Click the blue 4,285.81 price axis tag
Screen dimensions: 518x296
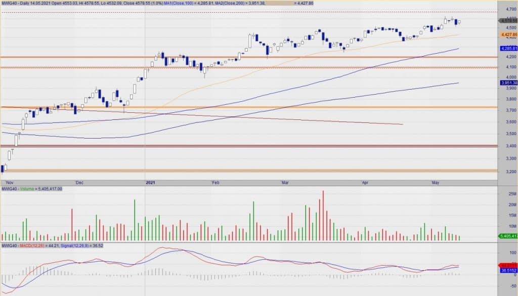tap(508, 49)
